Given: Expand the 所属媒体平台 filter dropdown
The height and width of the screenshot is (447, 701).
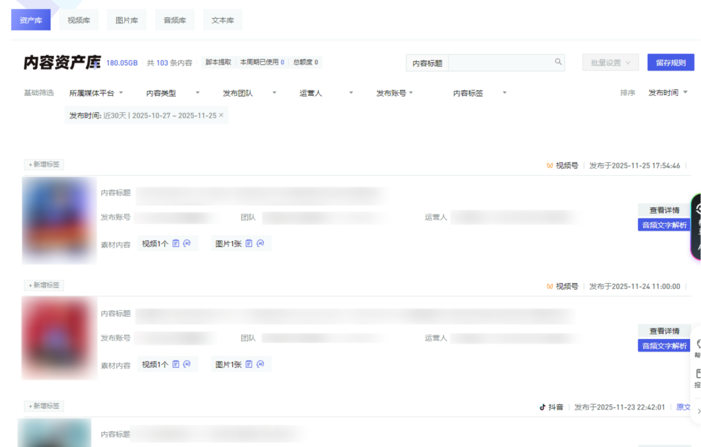Looking at the screenshot, I should [96, 93].
